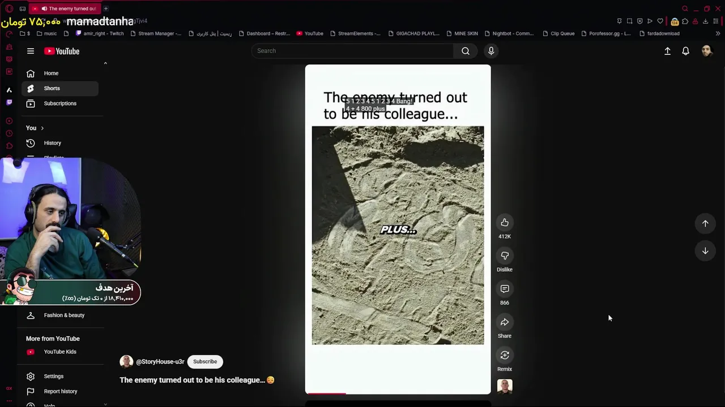725x407 pixels.
Task: Open YouTube Kids link
Action: (60, 352)
